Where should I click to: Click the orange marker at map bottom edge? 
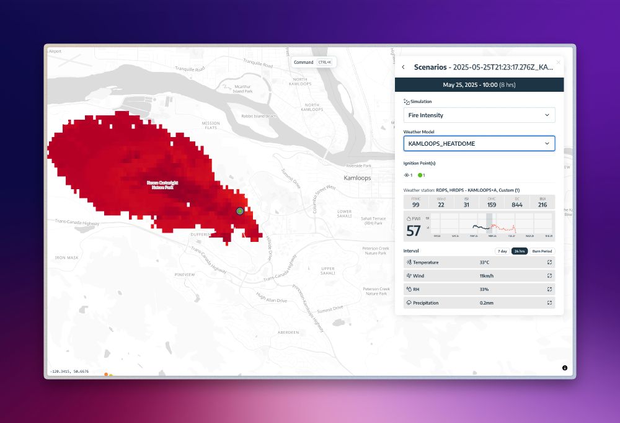click(106, 375)
